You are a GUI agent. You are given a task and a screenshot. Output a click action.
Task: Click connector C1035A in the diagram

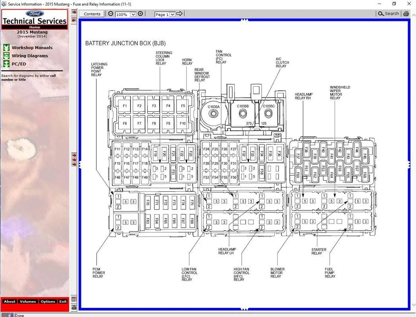click(214, 113)
